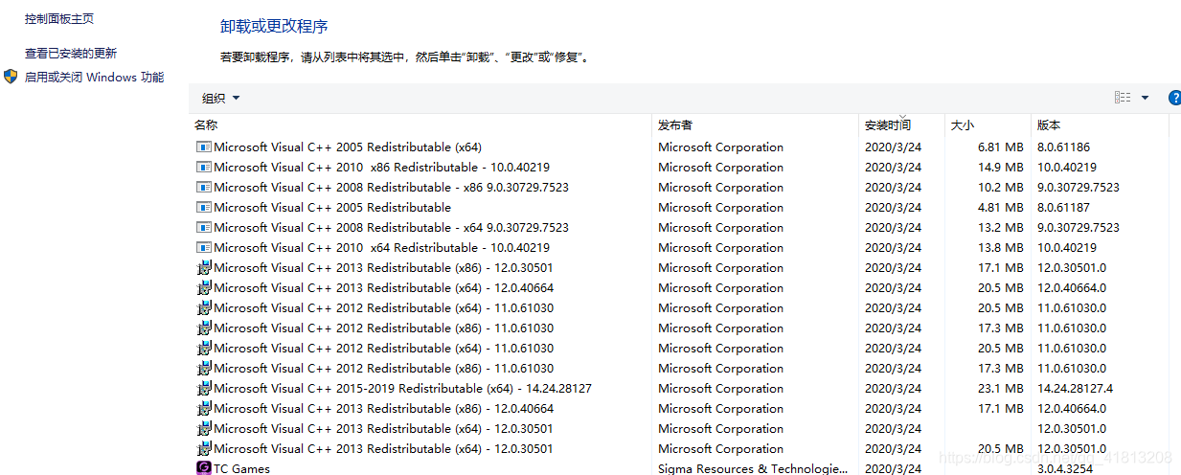
Task: Click icon of Visual C++ 2010 x86 Redistributable
Action: click(204, 168)
